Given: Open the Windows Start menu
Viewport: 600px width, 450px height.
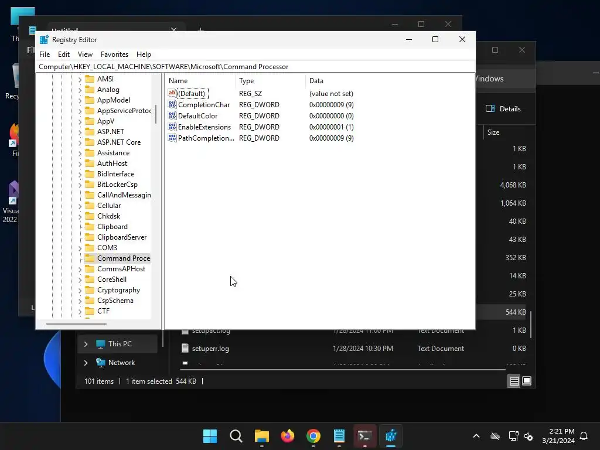Looking at the screenshot, I should pos(210,436).
